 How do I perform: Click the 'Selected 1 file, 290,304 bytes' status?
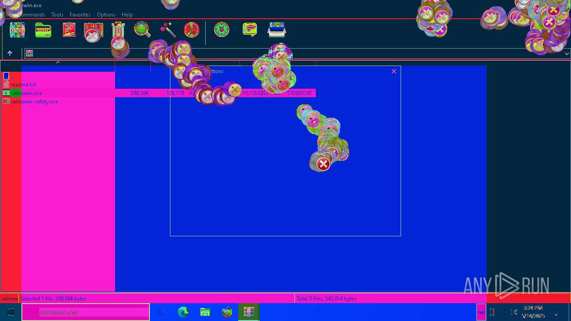click(54, 299)
